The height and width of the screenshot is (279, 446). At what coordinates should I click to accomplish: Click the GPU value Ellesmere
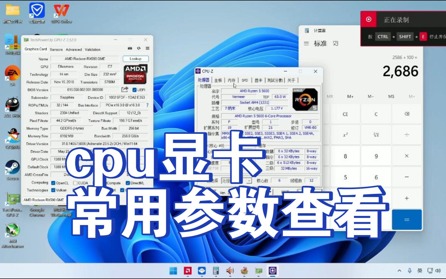(x=66, y=67)
